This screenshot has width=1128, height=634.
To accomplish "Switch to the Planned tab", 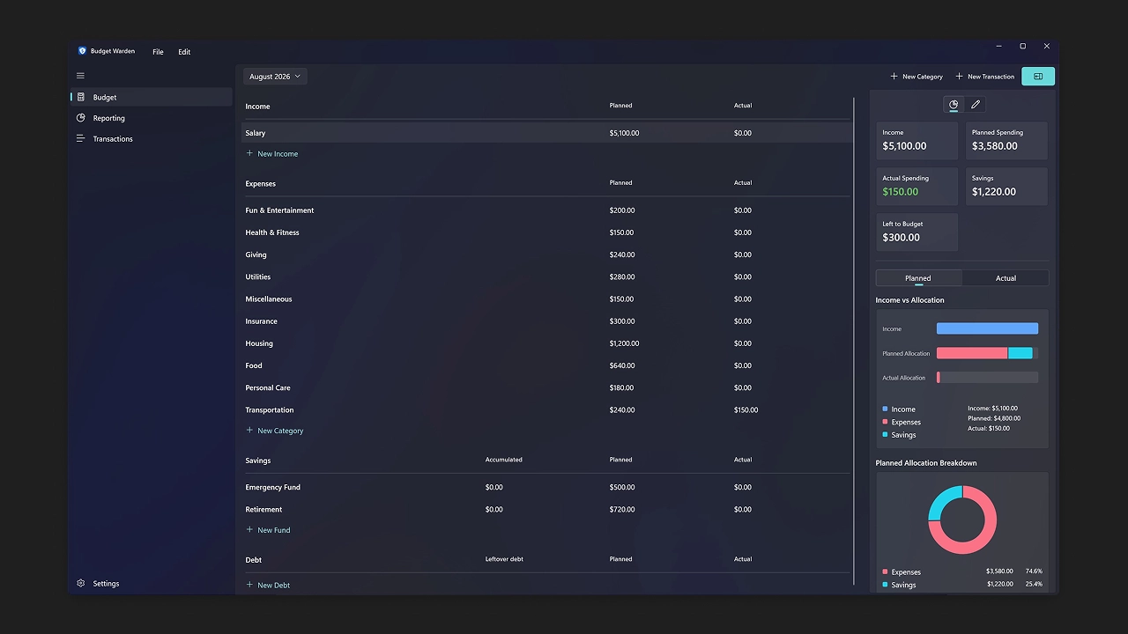I will pyautogui.click(x=918, y=278).
